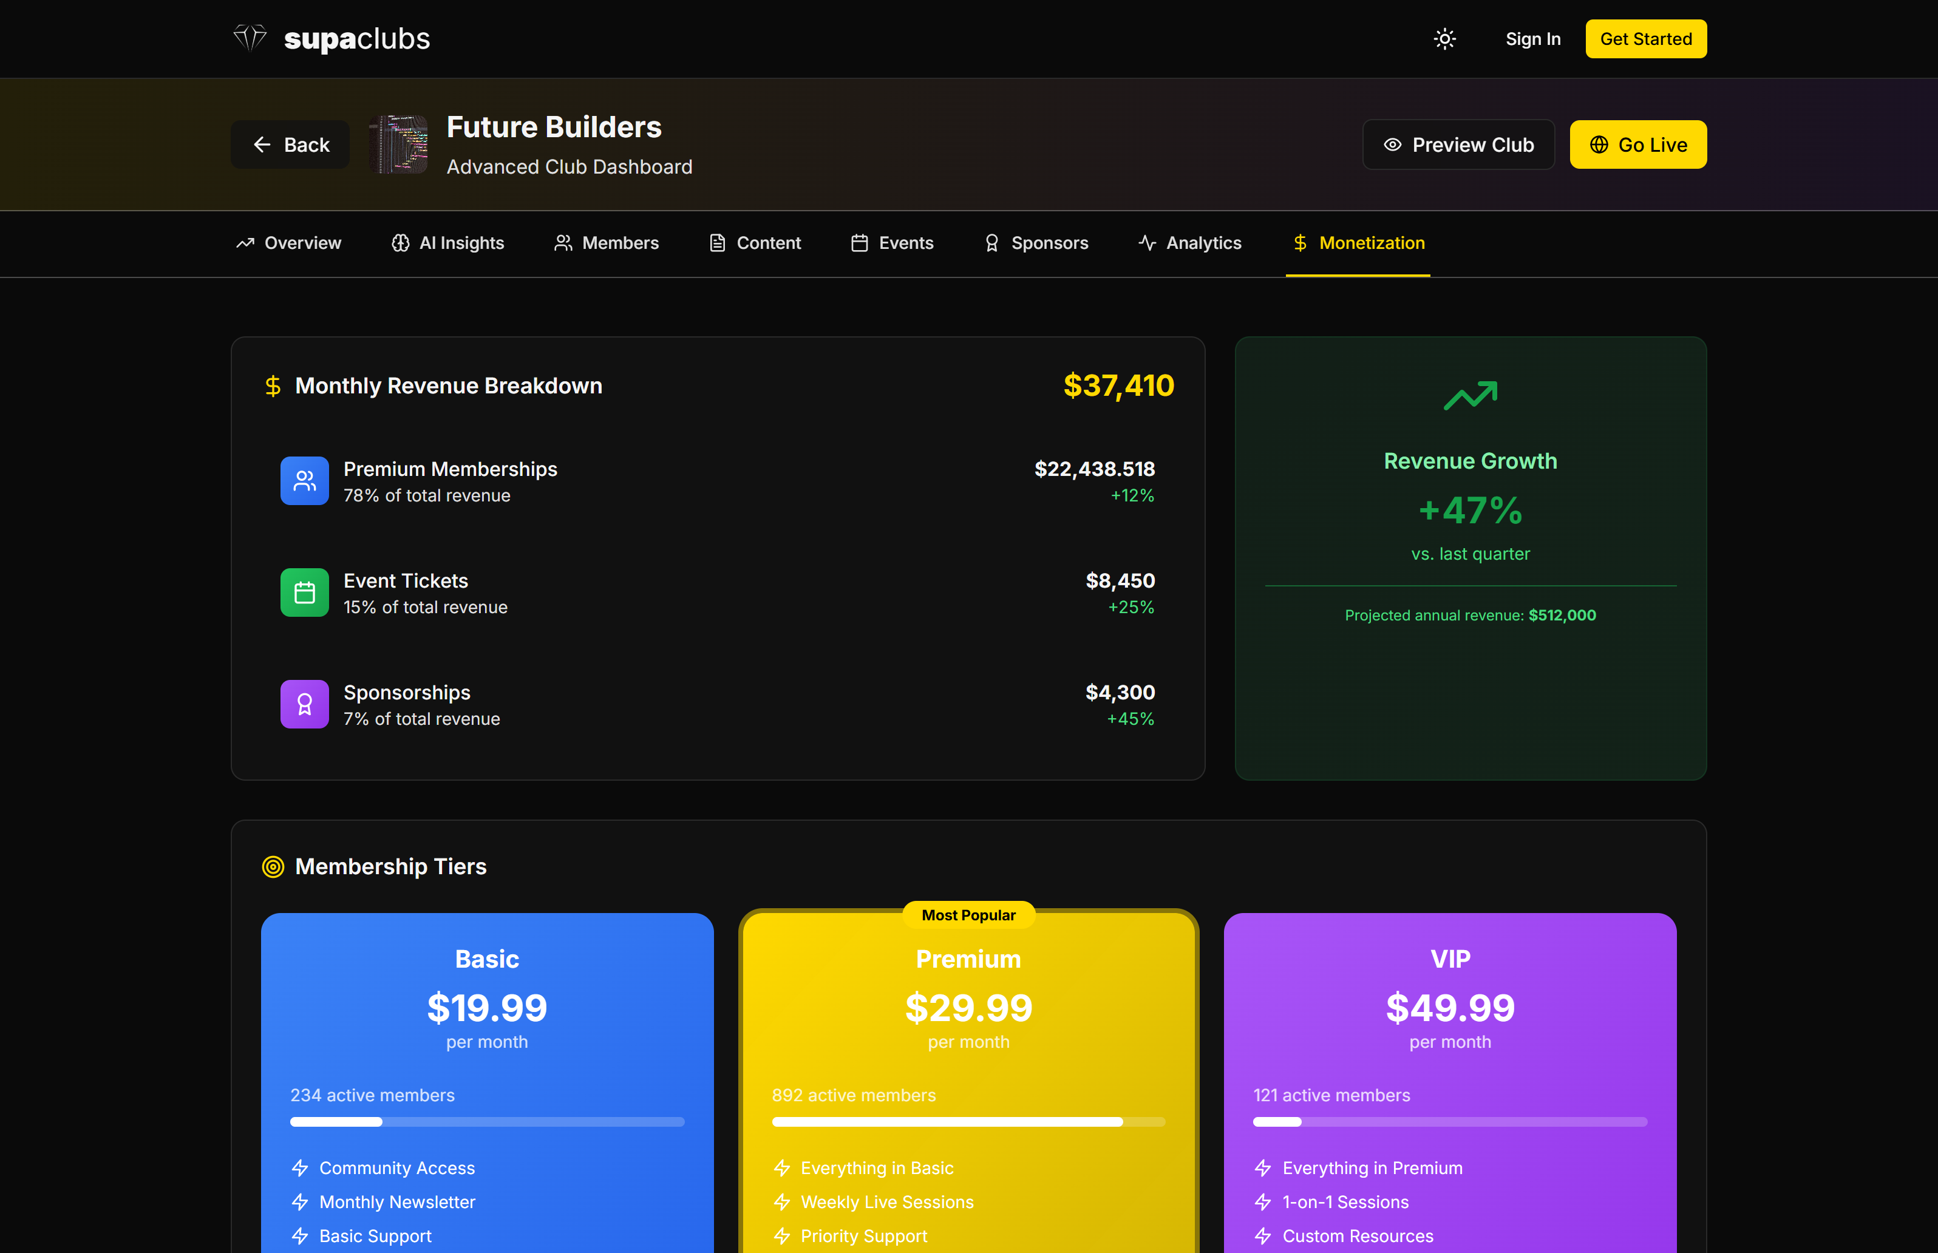Click the Membership Tiers target icon
1938x1253 pixels.
tap(273, 866)
